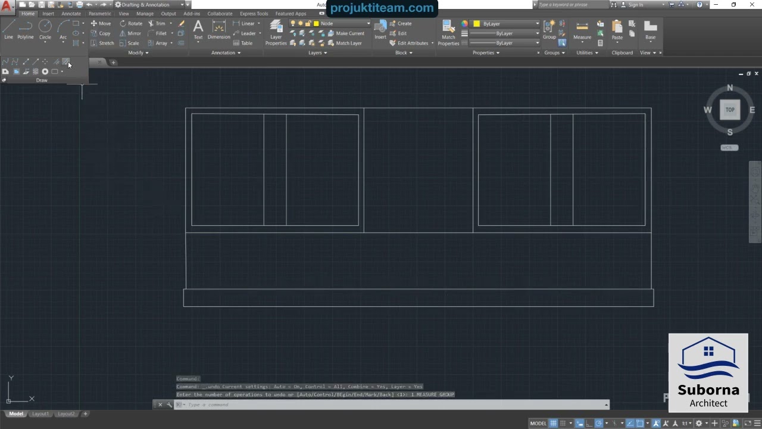Click Make Current layer button

pos(345,33)
